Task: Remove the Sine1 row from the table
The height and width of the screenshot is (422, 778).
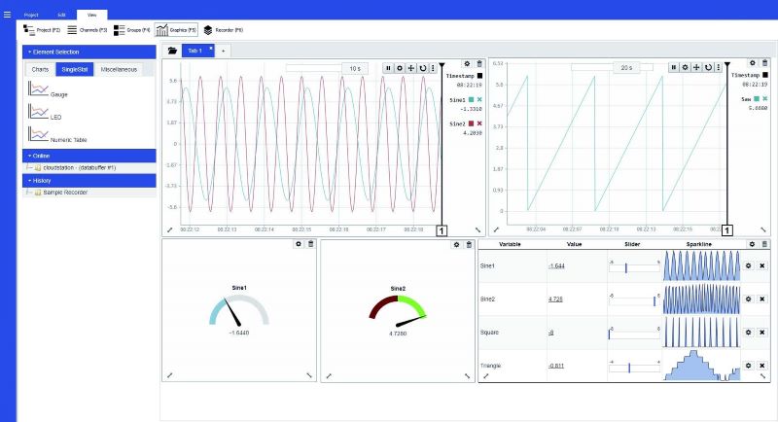Action: 762,265
